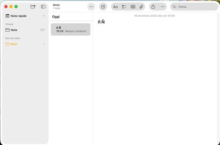Click the magnifier search options icon

pyautogui.click(x=175, y=7)
